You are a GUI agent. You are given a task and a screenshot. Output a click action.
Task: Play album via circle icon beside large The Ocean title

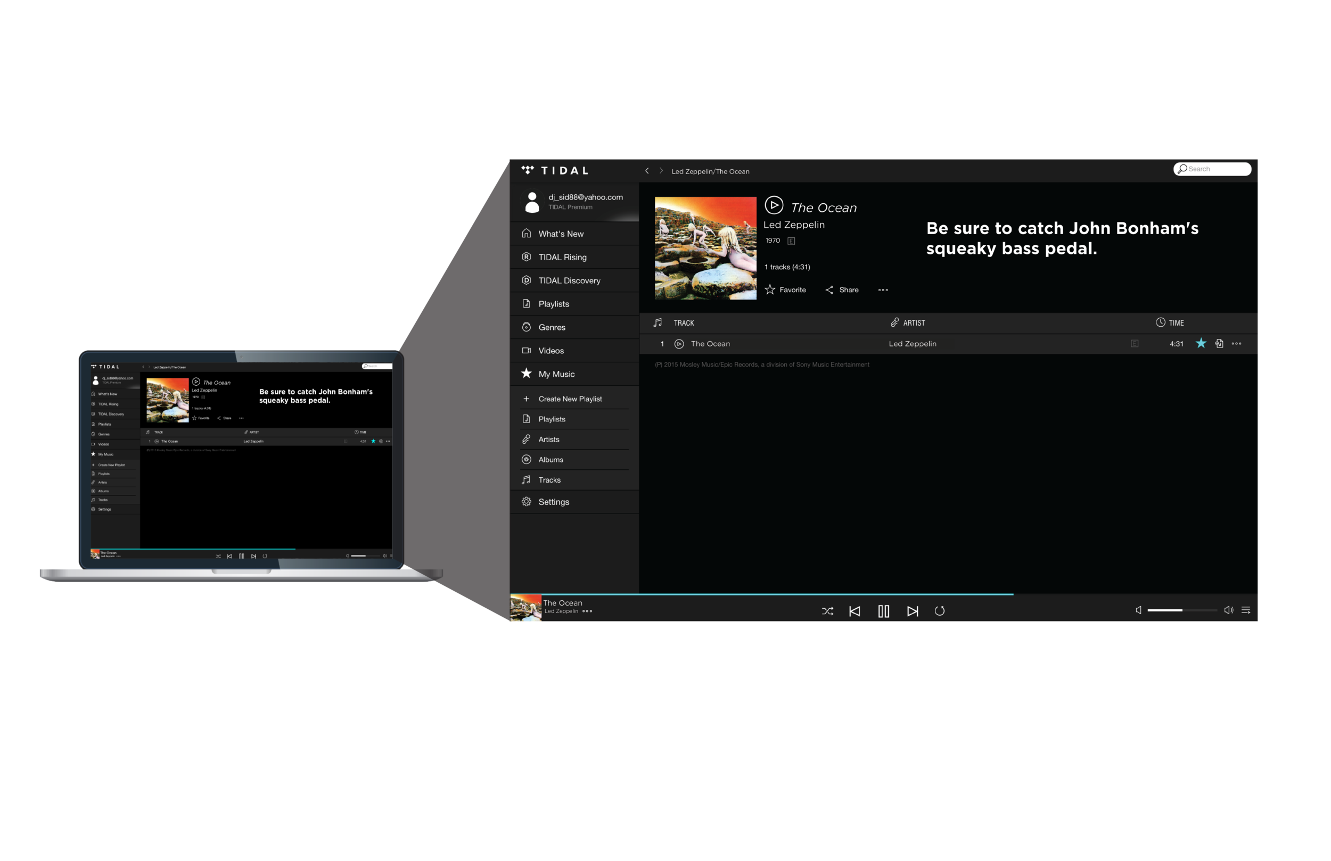[x=774, y=206]
